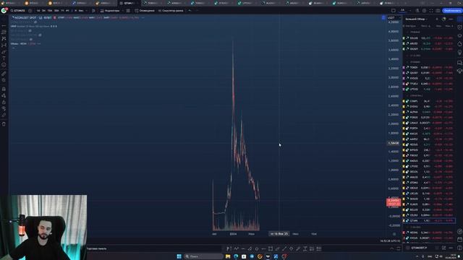Open File Explorer from taskbar
Image resolution: width=463 pixels, height=260 pixels.
coord(228,256)
